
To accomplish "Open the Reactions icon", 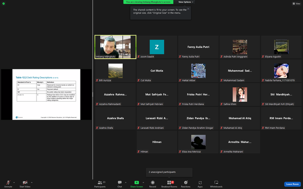I will pos(186,182).
